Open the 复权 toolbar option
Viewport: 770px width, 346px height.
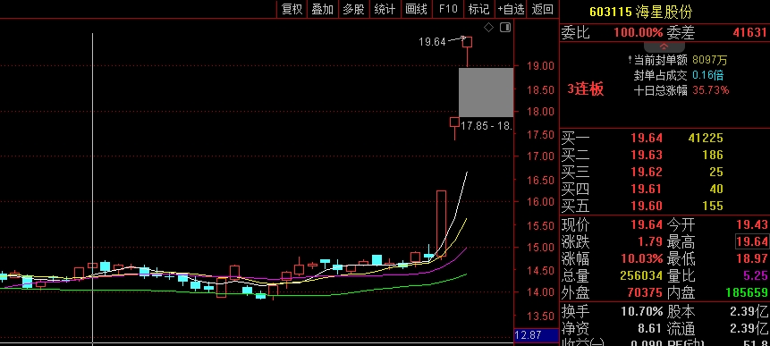point(292,9)
